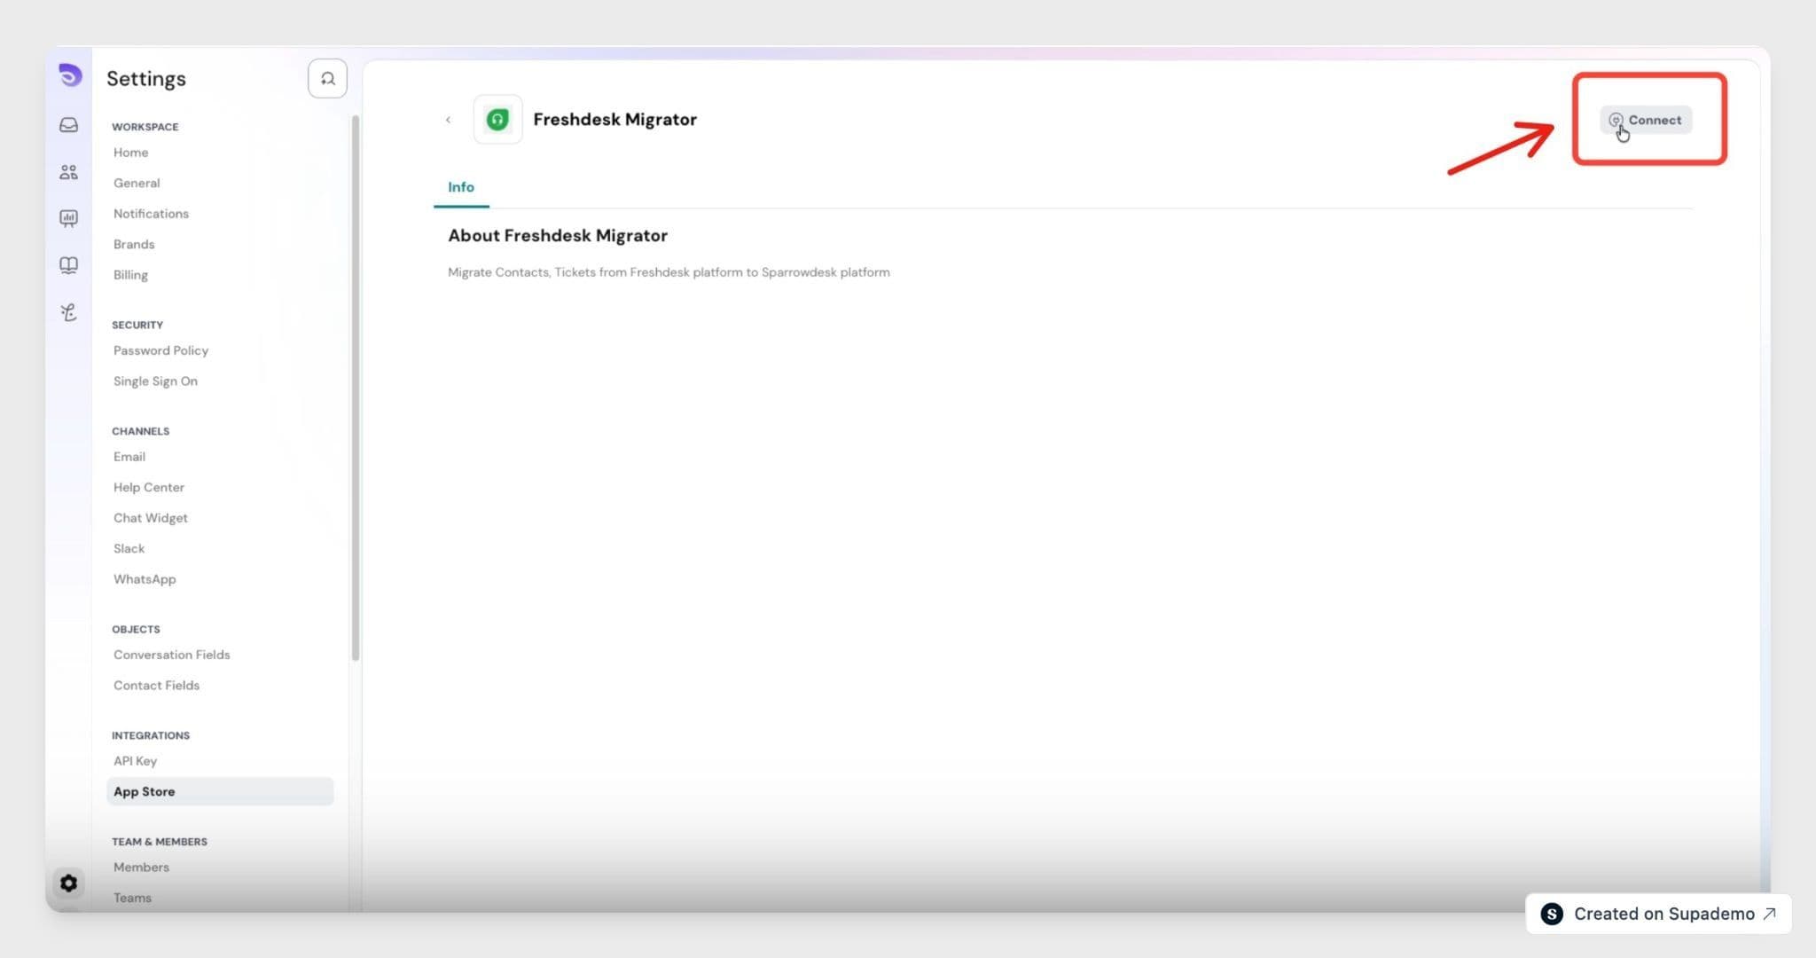
Task: Open the Reports chart icon
Action: coord(68,218)
